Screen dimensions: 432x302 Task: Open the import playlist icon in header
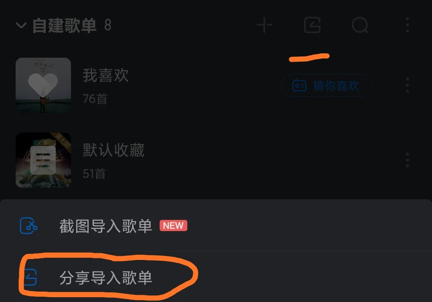(x=312, y=25)
